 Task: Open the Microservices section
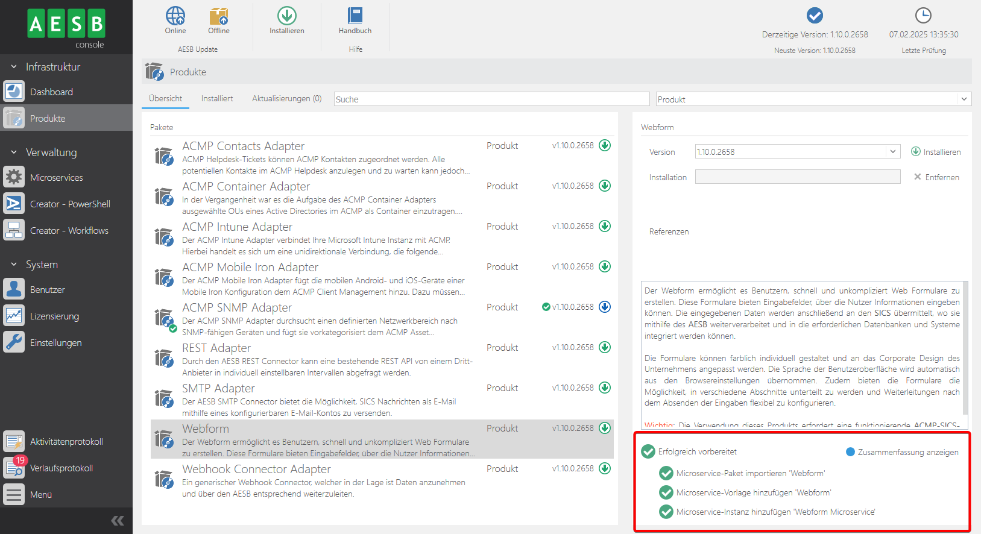pos(57,178)
